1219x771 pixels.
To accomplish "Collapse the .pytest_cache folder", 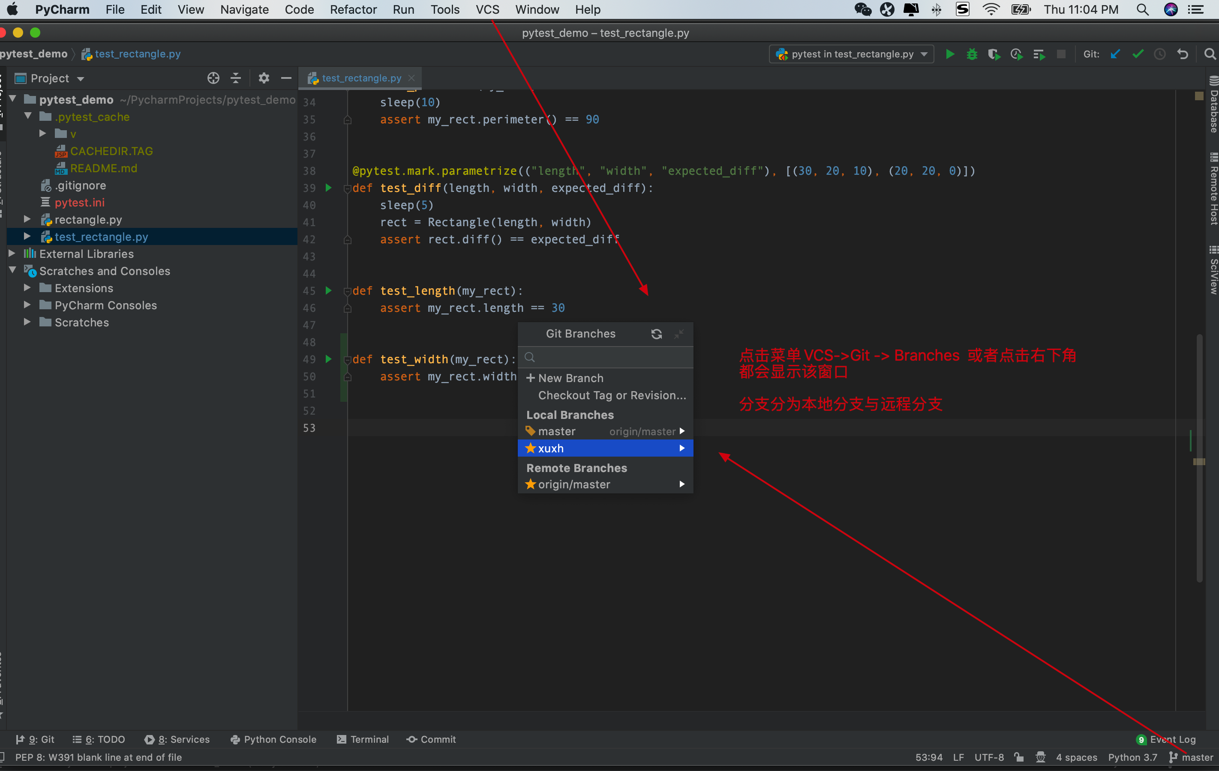I will click(28, 116).
